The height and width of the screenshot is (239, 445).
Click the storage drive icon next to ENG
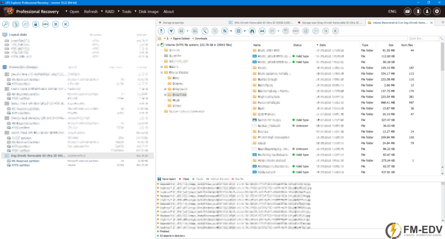tap(408, 11)
